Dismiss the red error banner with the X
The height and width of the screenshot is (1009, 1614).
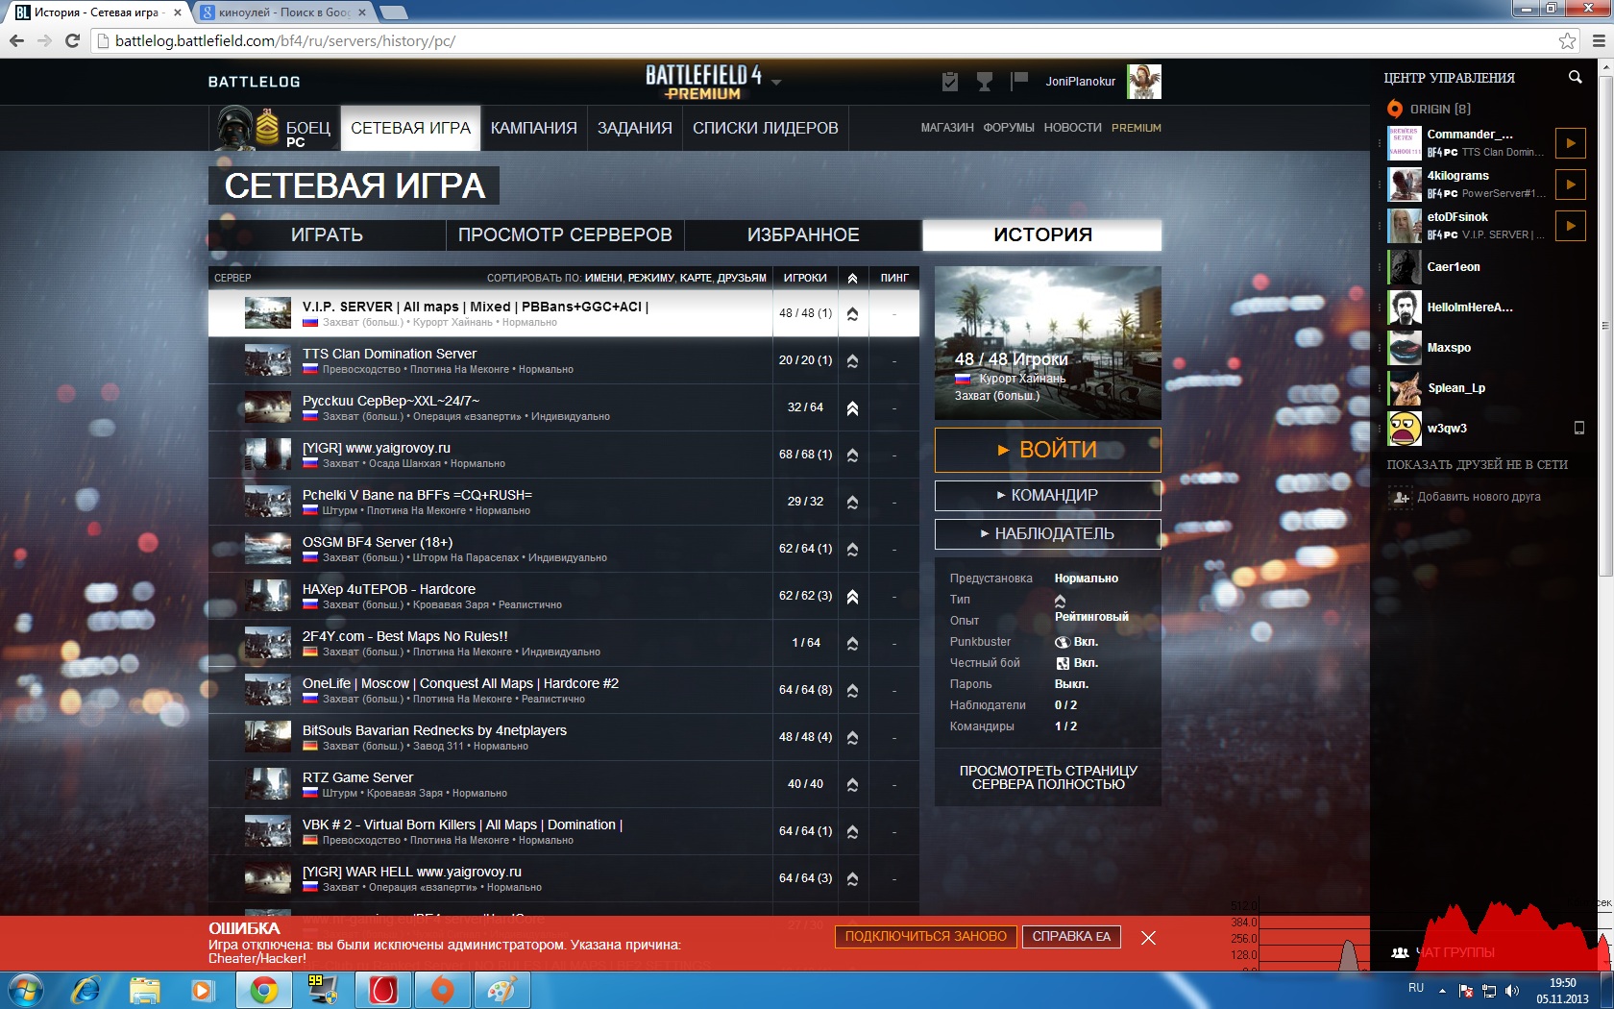1148,937
